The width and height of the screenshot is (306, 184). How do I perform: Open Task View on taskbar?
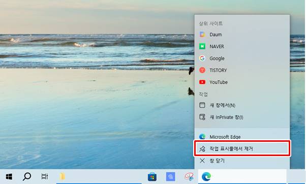[x=45, y=177]
